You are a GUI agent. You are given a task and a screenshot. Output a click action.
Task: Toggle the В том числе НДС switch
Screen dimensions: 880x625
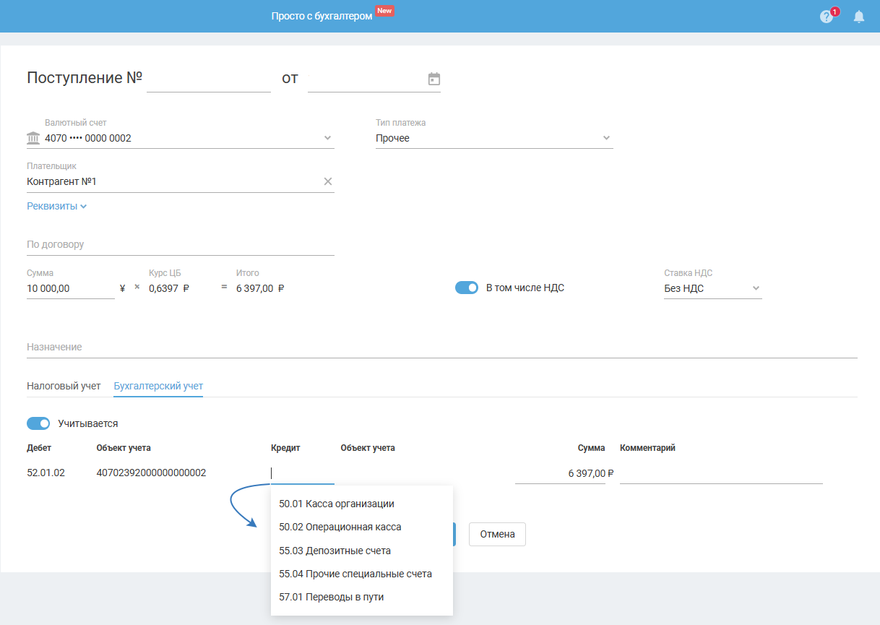coord(467,288)
